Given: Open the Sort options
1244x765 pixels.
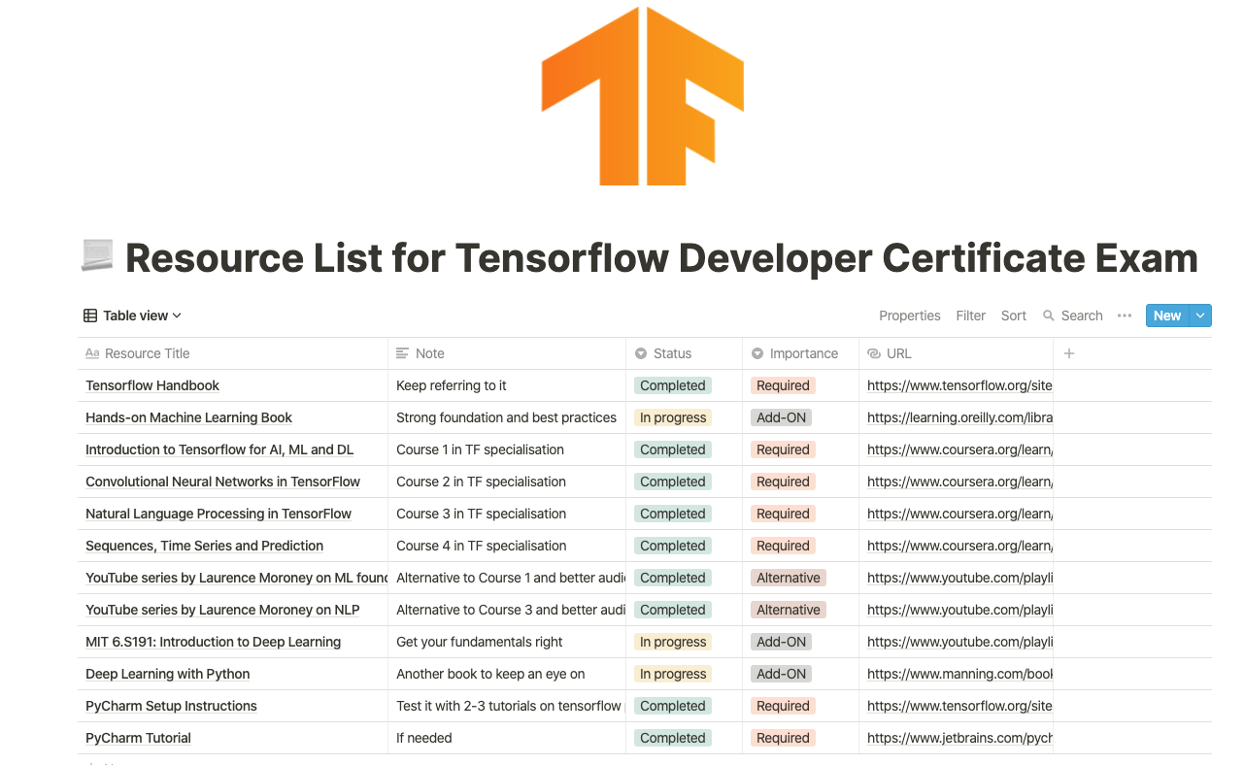Looking at the screenshot, I should tap(1014, 316).
